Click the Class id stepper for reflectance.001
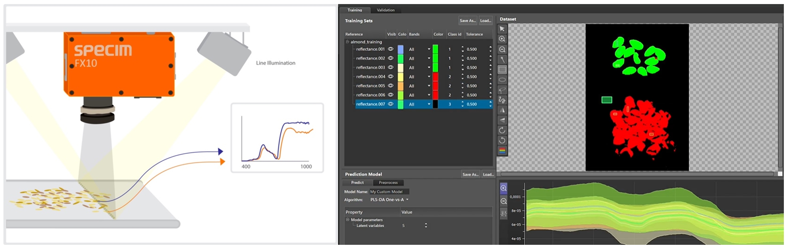The image size is (787, 247). [x=462, y=49]
